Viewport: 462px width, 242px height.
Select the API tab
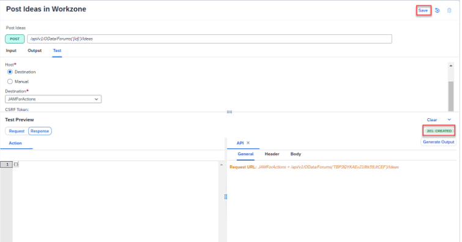click(x=240, y=143)
